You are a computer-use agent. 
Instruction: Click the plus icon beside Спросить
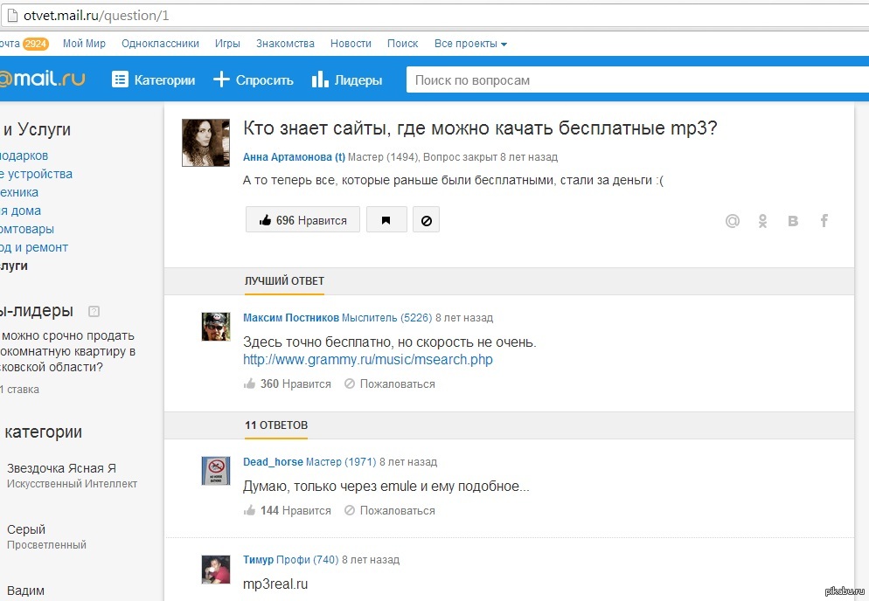pyautogui.click(x=221, y=79)
